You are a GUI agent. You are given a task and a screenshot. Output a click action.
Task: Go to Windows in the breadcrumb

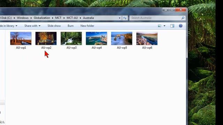click(x=23, y=18)
